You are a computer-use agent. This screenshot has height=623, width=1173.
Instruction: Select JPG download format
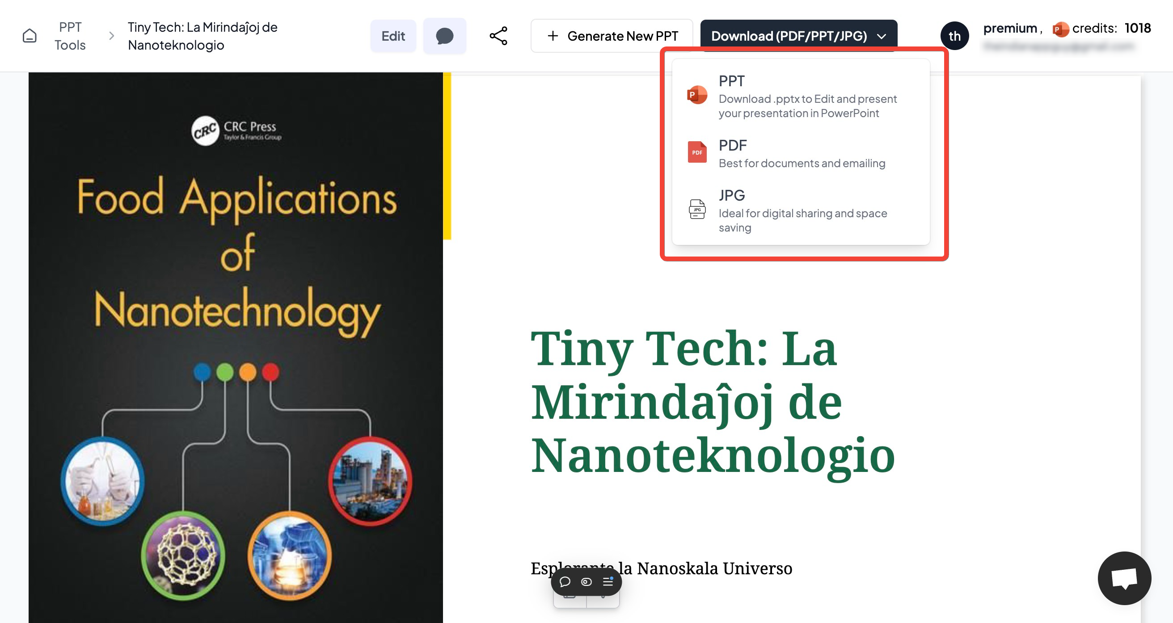click(x=800, y=210)
